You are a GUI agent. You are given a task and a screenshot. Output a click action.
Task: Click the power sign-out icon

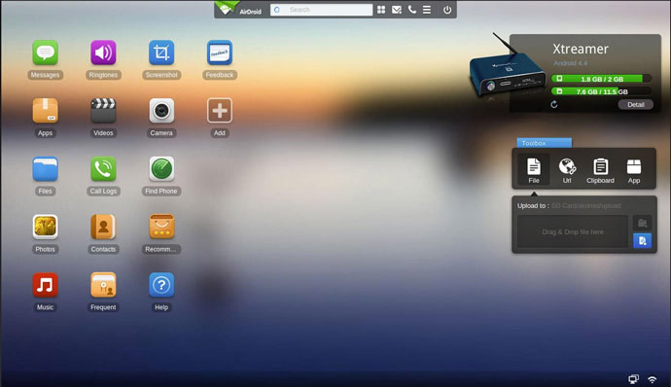point(447,10)
